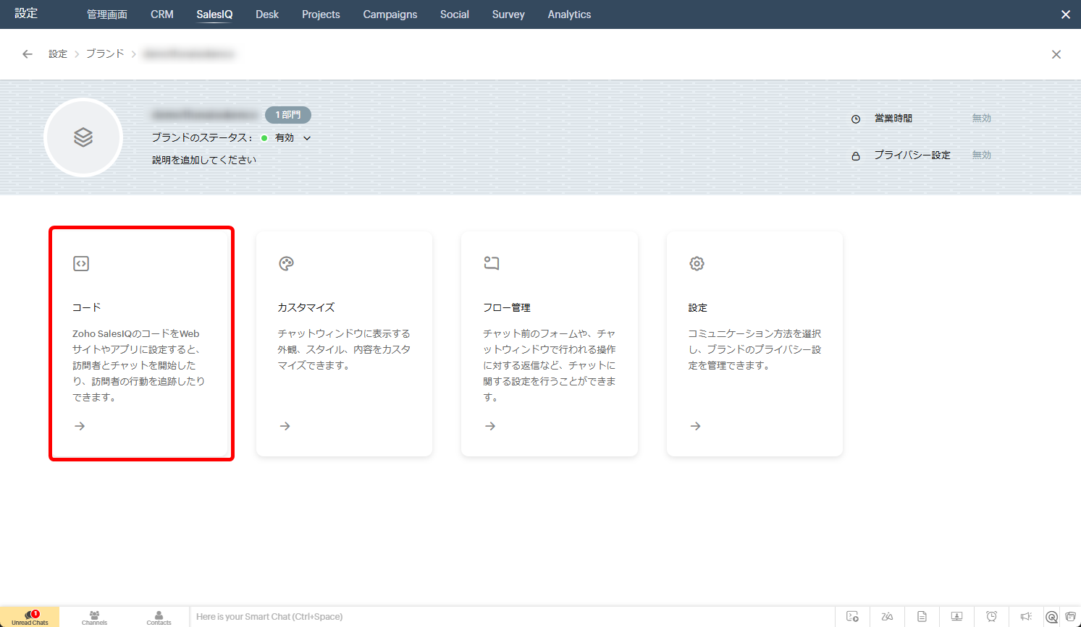Click the search magnifier icon in bottom bar
The width and height of the screenshot is (1081, 627).
click(x=1052, y=617)
